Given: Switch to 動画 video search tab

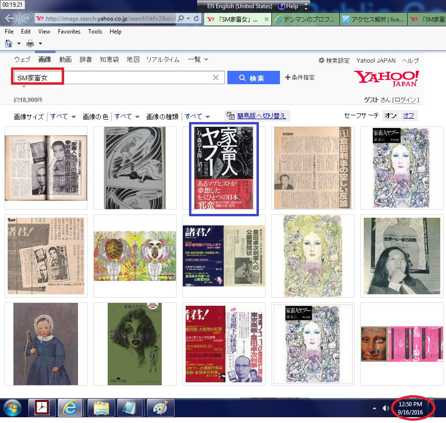Looking at the screenshot, I should point(65,59).
